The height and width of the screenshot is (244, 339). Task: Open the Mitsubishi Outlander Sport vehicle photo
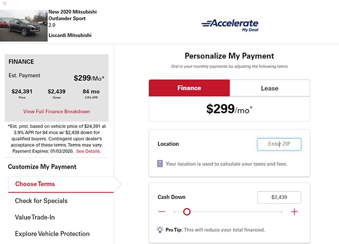(x=23, y=25)
